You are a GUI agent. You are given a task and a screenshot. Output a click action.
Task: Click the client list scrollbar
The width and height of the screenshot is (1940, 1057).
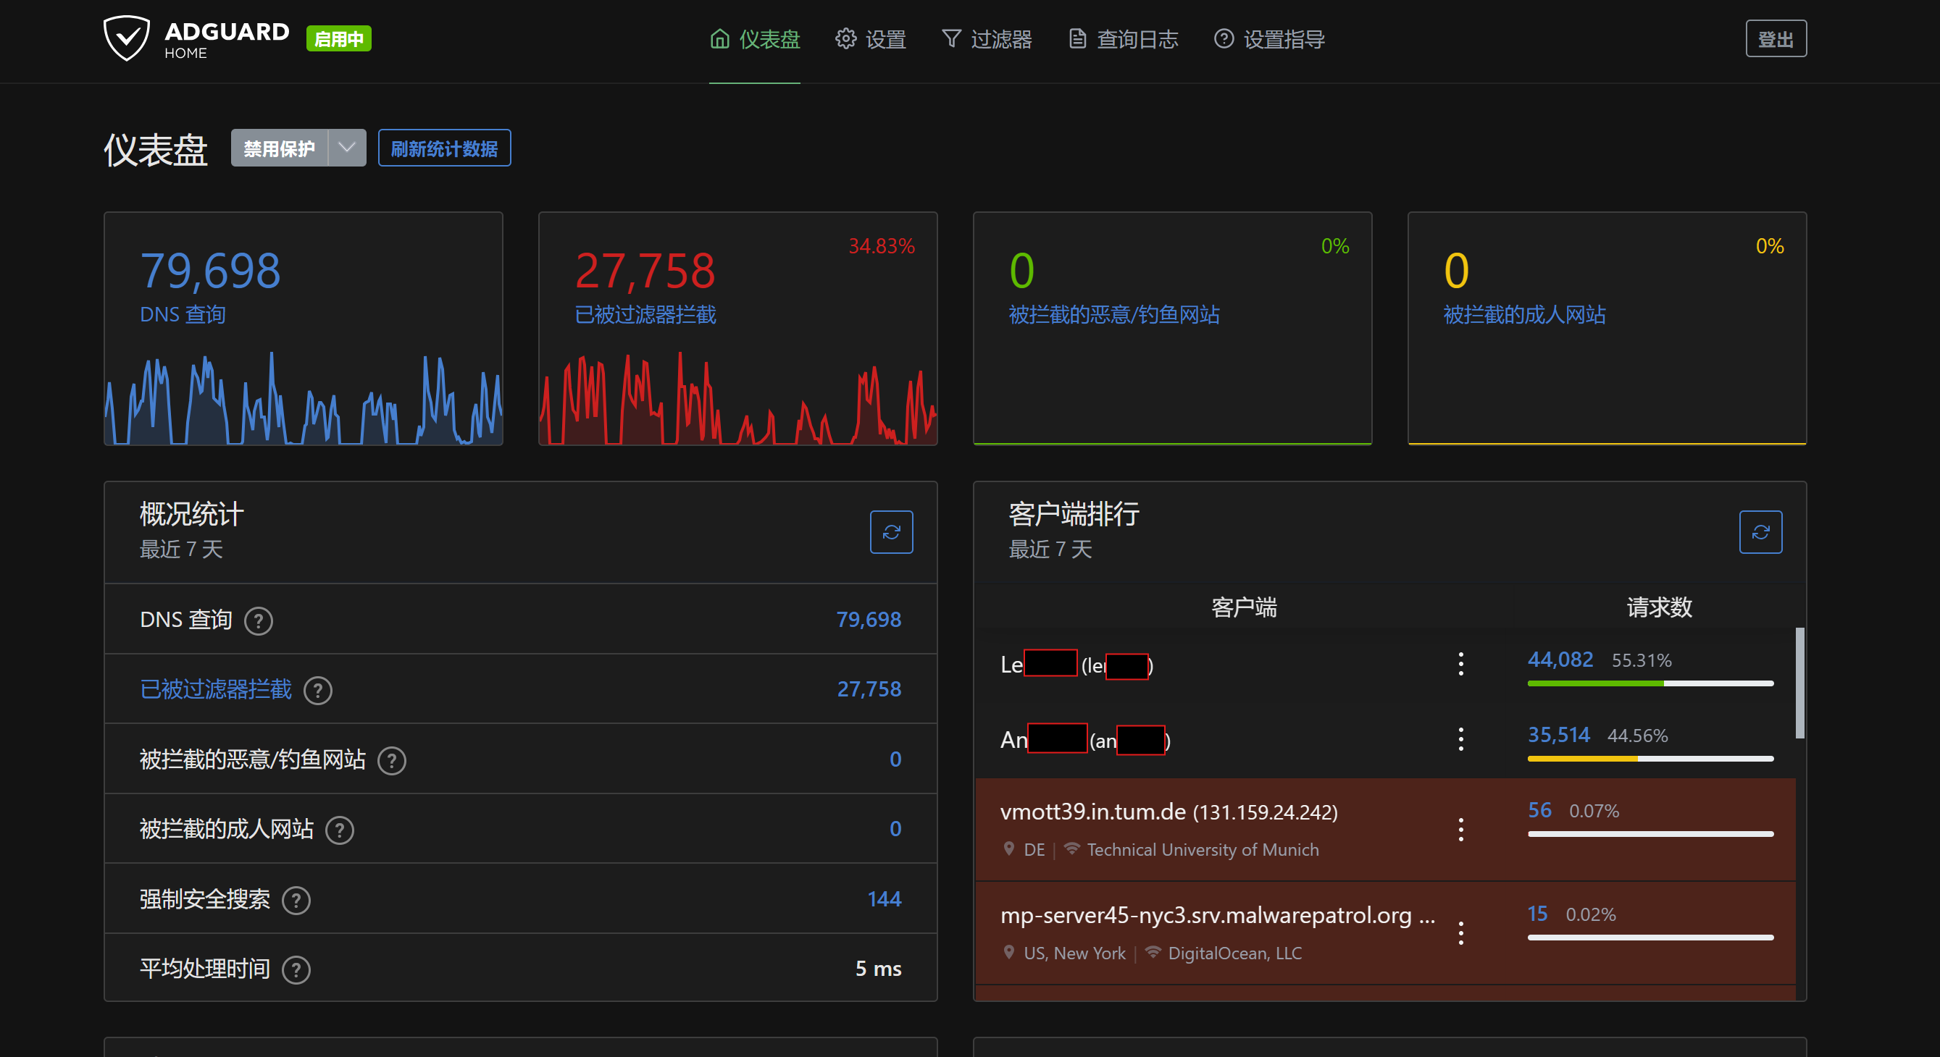click(x=1799, y=682)
